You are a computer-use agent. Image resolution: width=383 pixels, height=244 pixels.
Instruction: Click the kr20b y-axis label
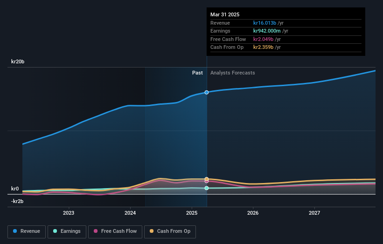point(18,61)
